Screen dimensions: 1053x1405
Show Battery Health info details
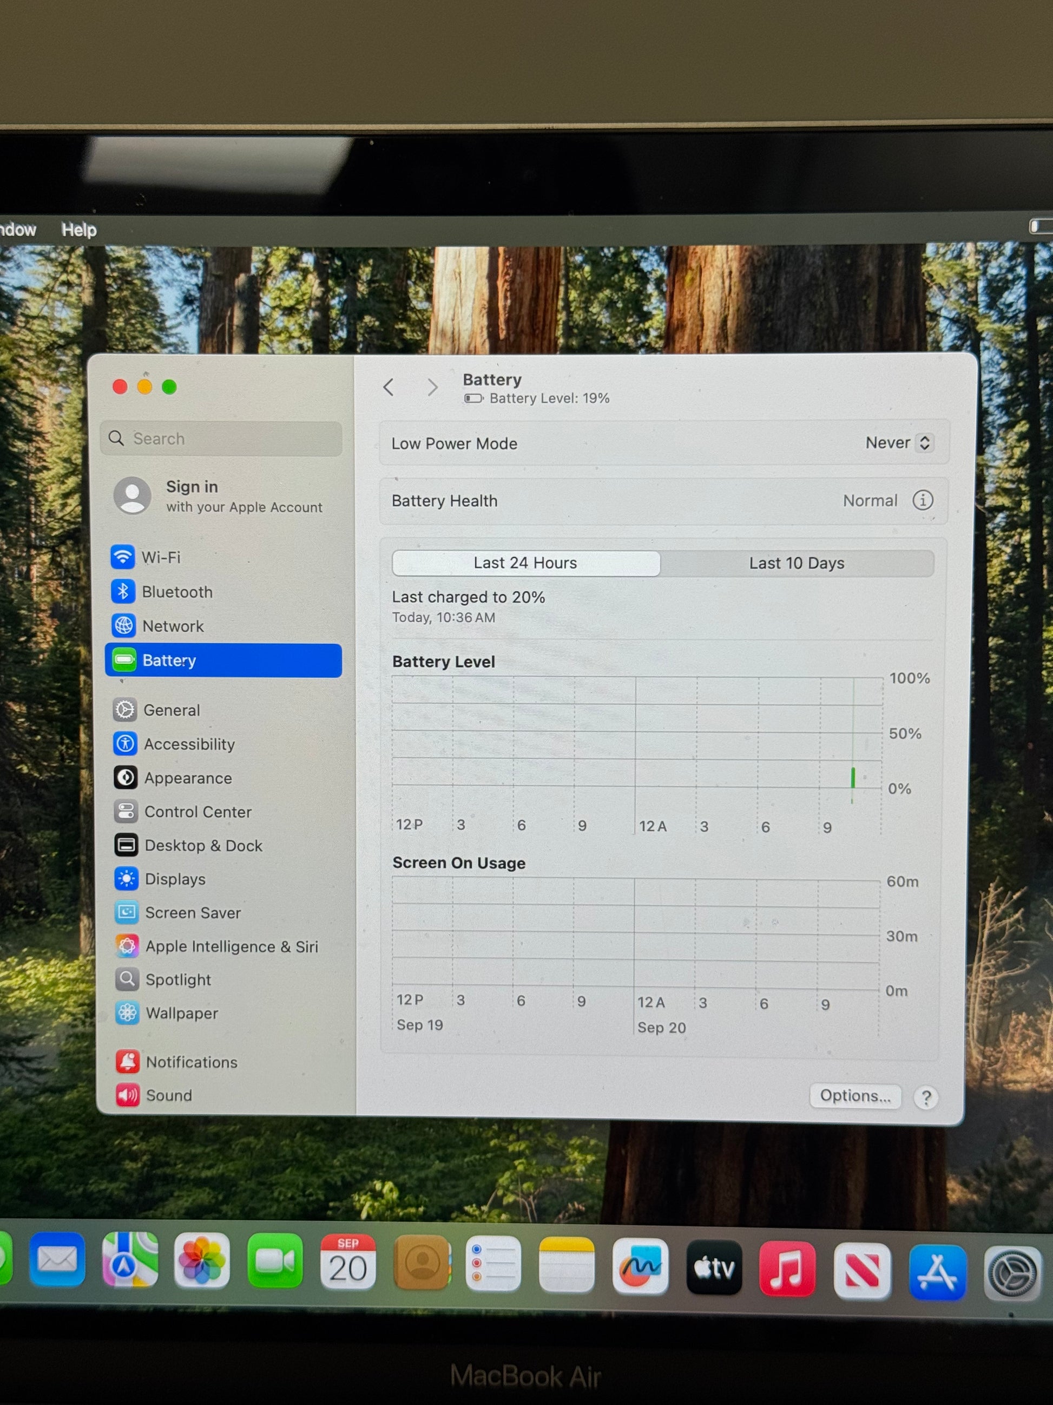[x=922, y=500]
